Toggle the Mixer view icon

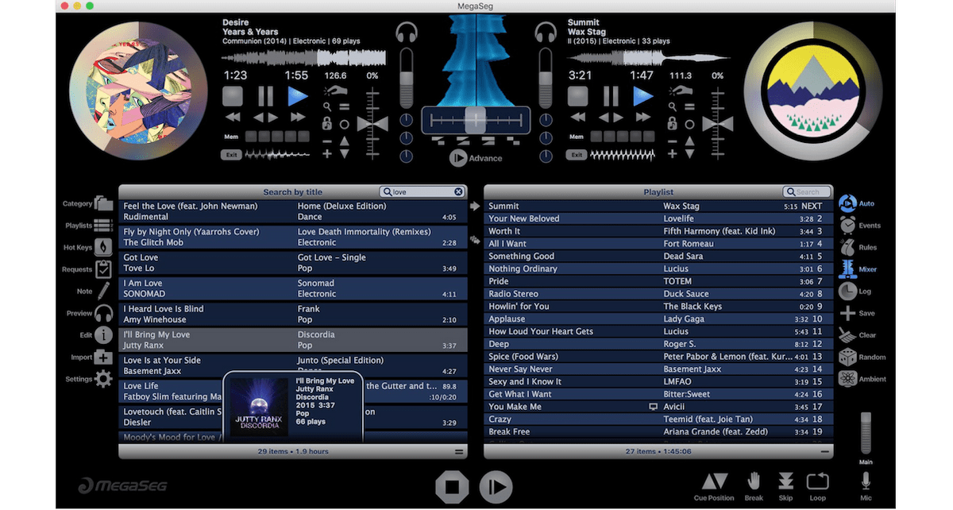(x=847, y=269)
